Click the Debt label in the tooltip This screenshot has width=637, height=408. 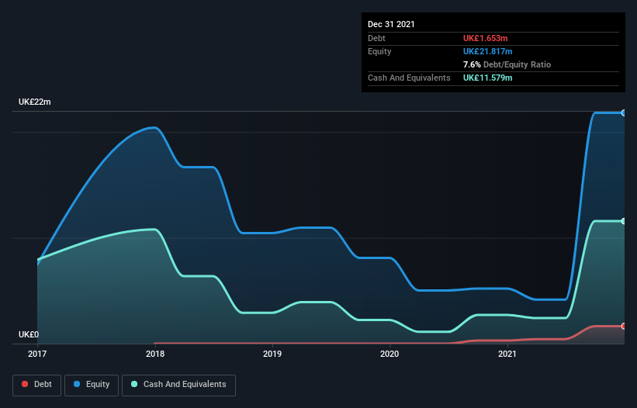(x=376, y=38)
